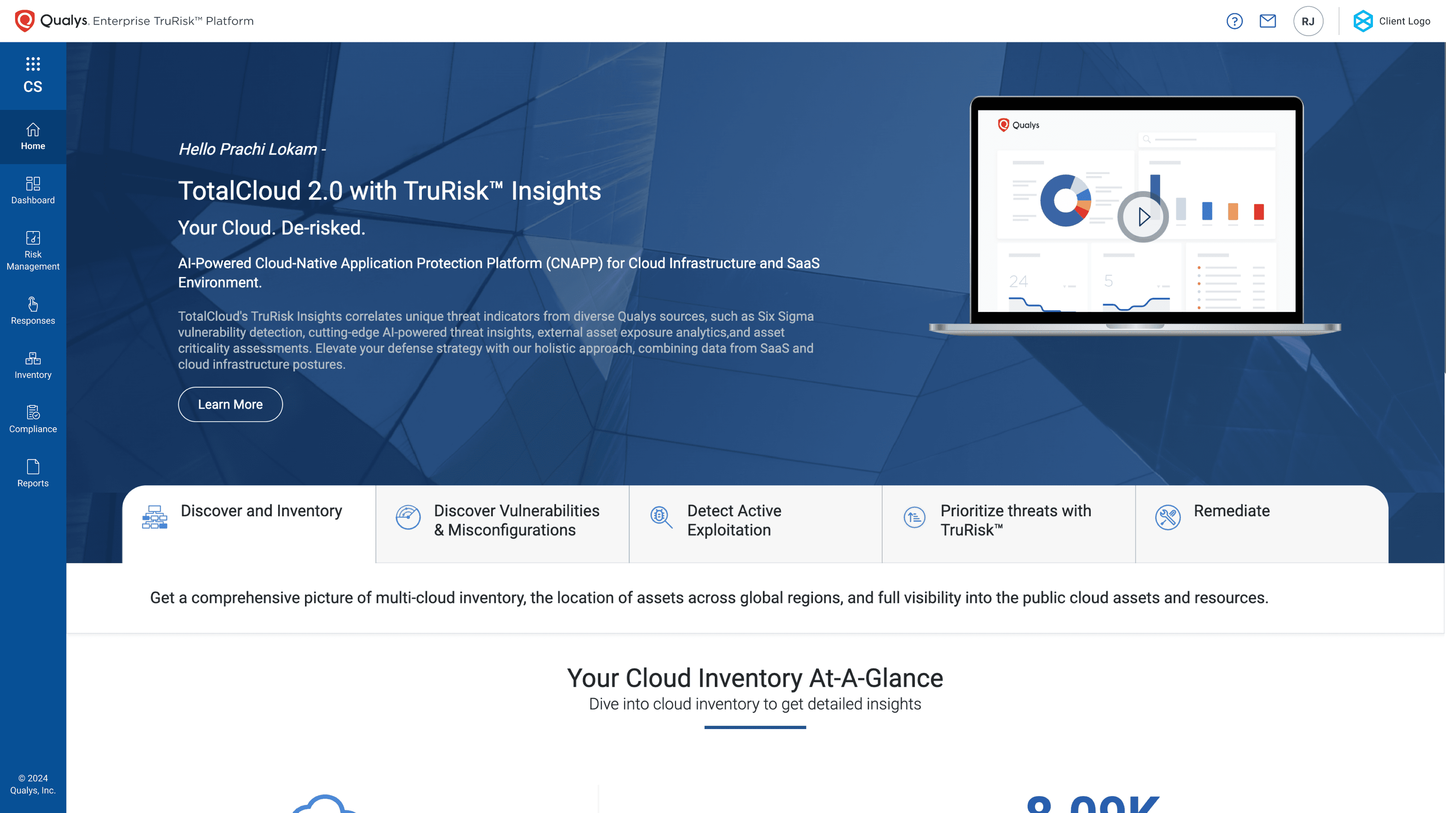This screenshot has width=1446, height=813.
Task: Select the Discover and Inventory tab
Action: (249, 524)
